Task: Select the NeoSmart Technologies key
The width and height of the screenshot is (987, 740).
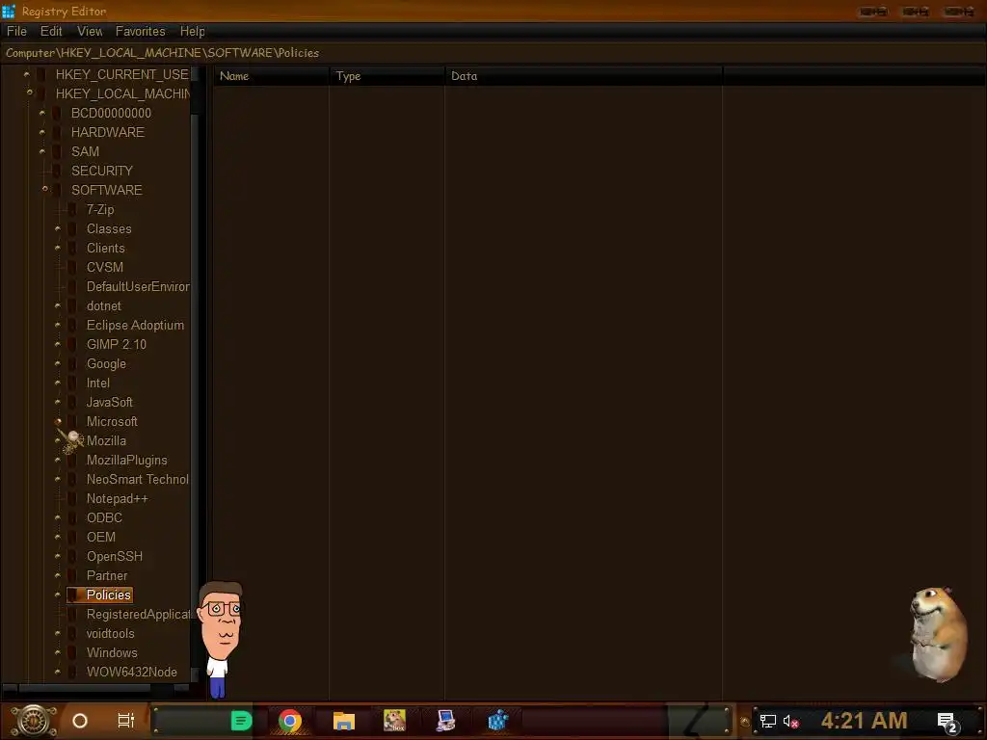Action: coord(138,480)
